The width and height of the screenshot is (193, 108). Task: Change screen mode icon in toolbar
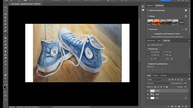tap(5, 95)
